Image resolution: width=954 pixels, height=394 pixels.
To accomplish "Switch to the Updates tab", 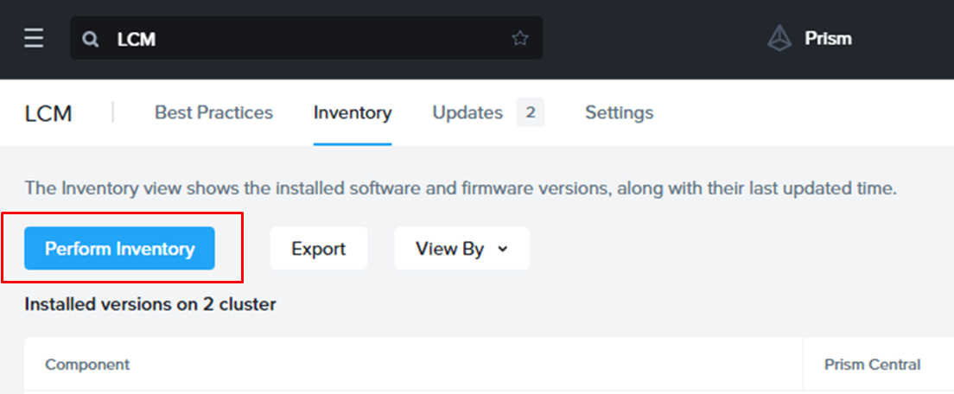I will pyautogui.click(x=467, y=112).
